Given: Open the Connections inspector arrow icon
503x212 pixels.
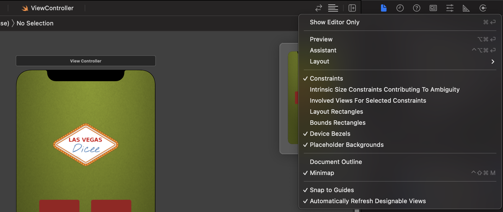Looking at the screenshot, I should pyautogui.click(x=483, y=8).
